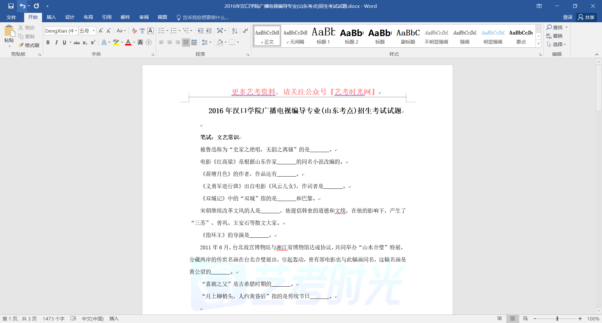This screenshot has height=323, width=602.
Task: Click the zoom slider handle
Action: pyautogui.click(x=557, y=319)
